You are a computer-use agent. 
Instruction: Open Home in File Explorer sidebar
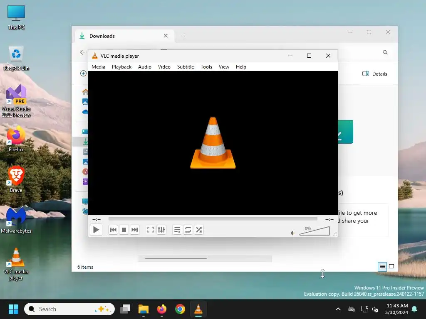coord(85,92)
